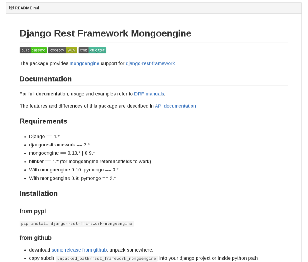
Task: Click 'With mongoengine 0.10: pymongo == 3.*'
Action: pyautogui.click(x=74, y=170)
